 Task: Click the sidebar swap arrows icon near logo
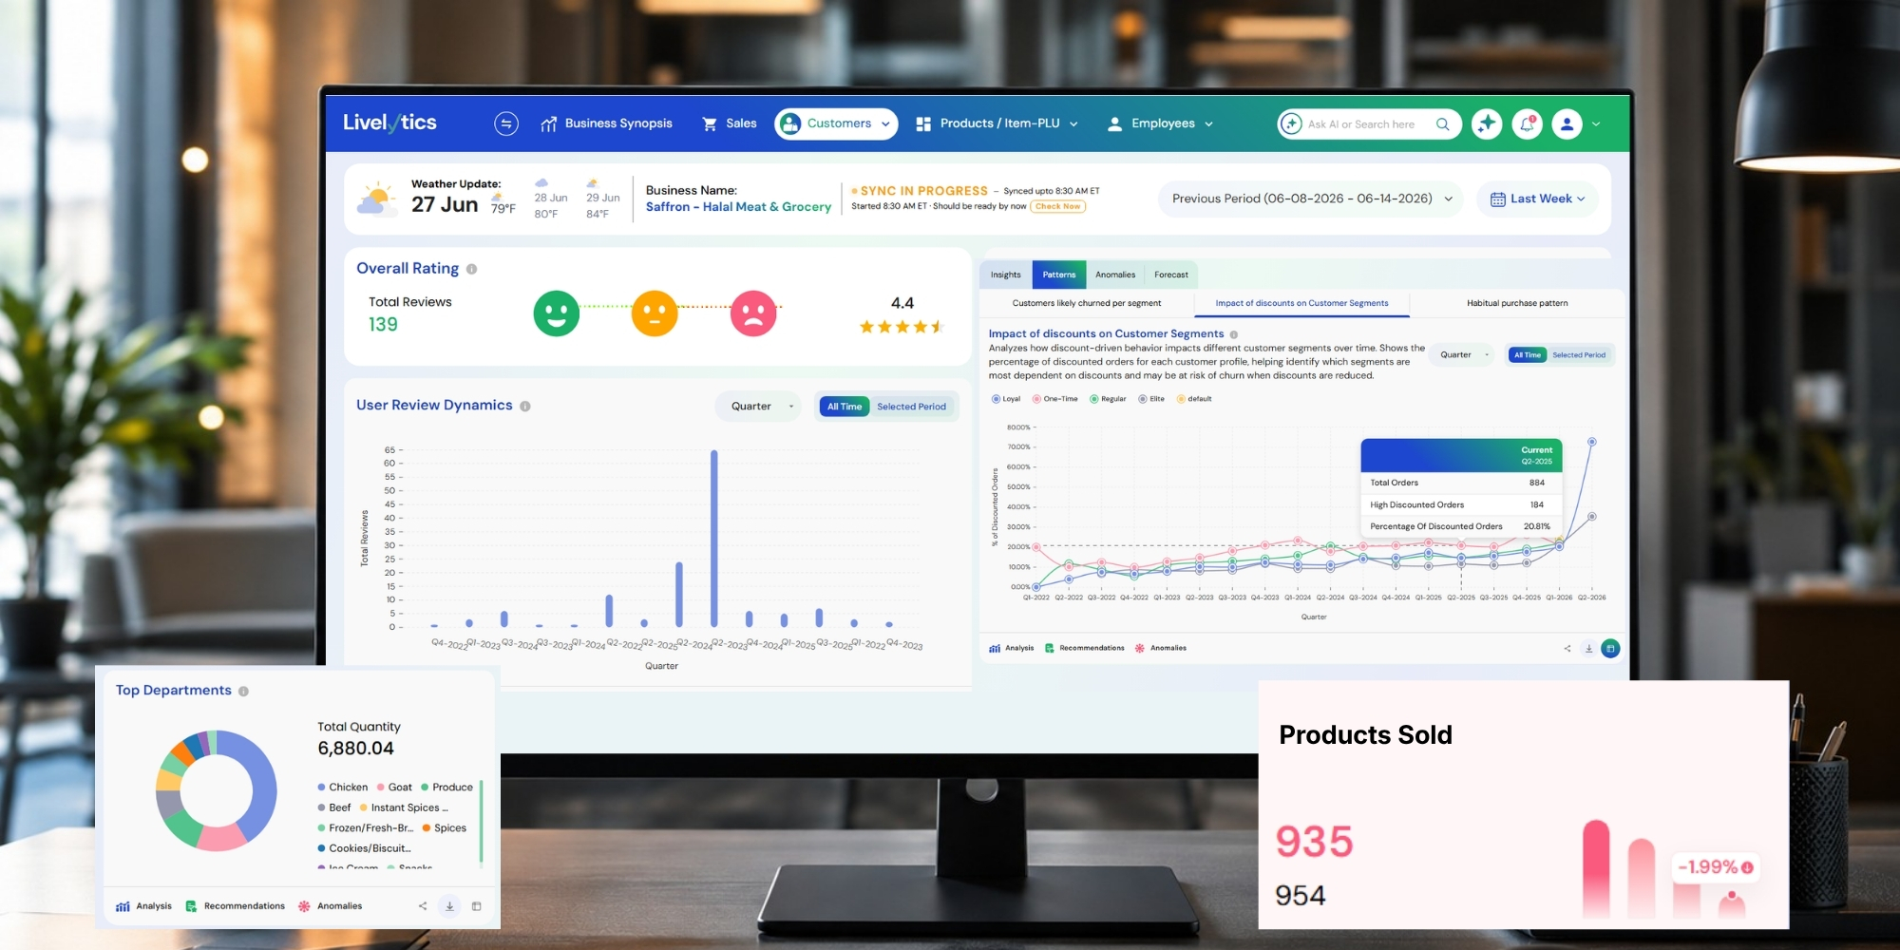tap(506, 123)
